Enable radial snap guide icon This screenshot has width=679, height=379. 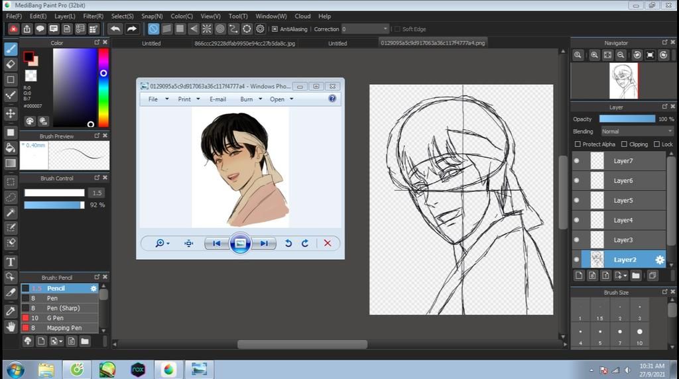(207, 29)
